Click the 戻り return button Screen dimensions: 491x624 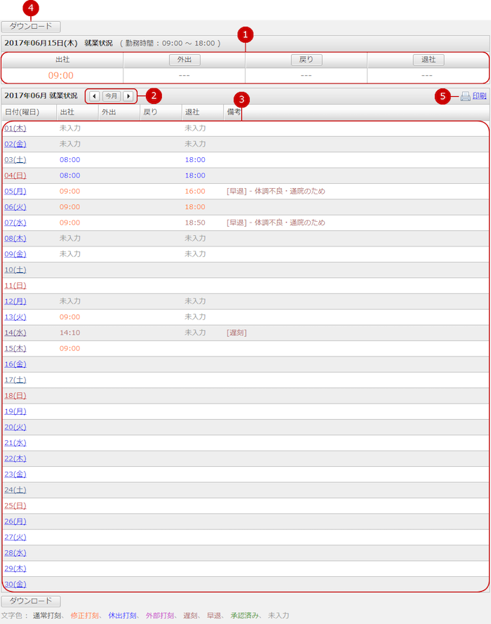coord(306,60)
